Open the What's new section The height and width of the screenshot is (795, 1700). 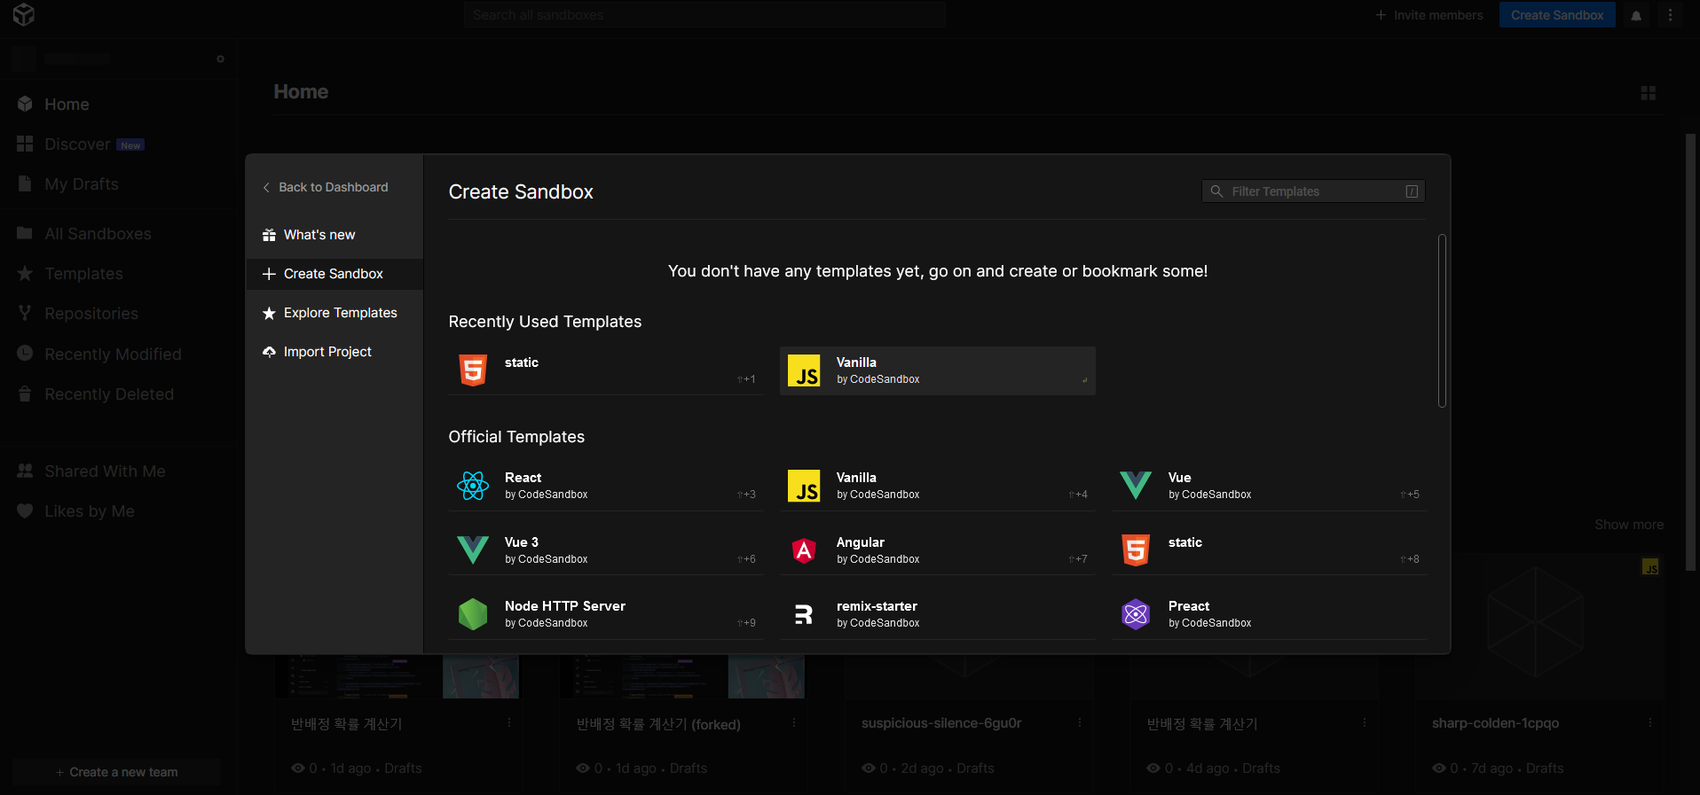334,235
